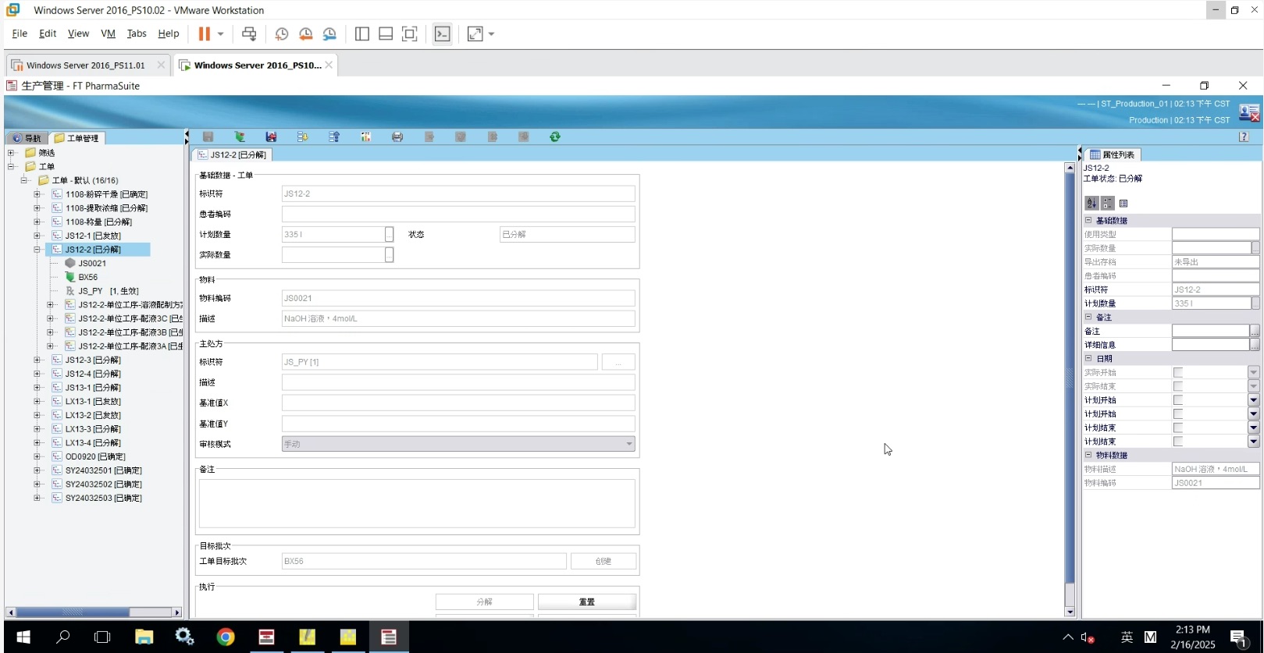Click the 重置 button
1264x653 pixels.
pos(586,602)
